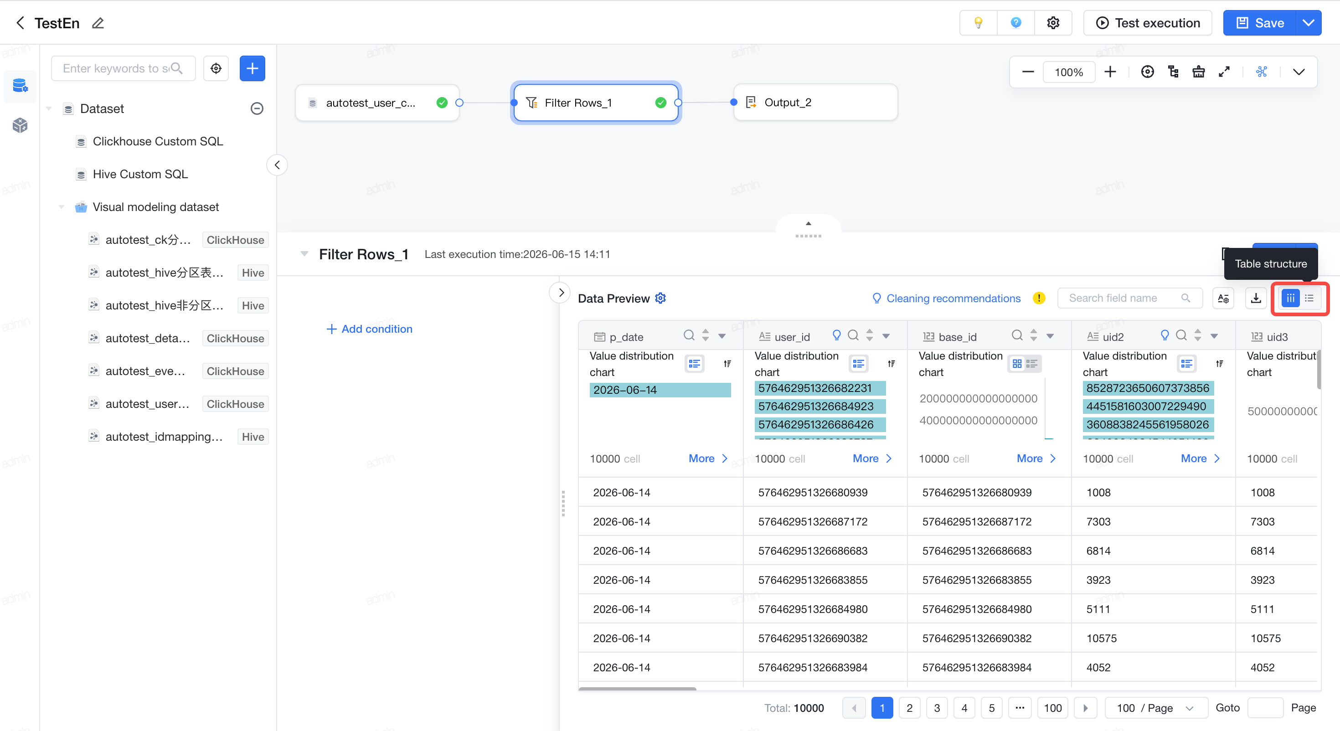
Task: Open the settings gear in top bar
Action: click(x=1053, y=23)
